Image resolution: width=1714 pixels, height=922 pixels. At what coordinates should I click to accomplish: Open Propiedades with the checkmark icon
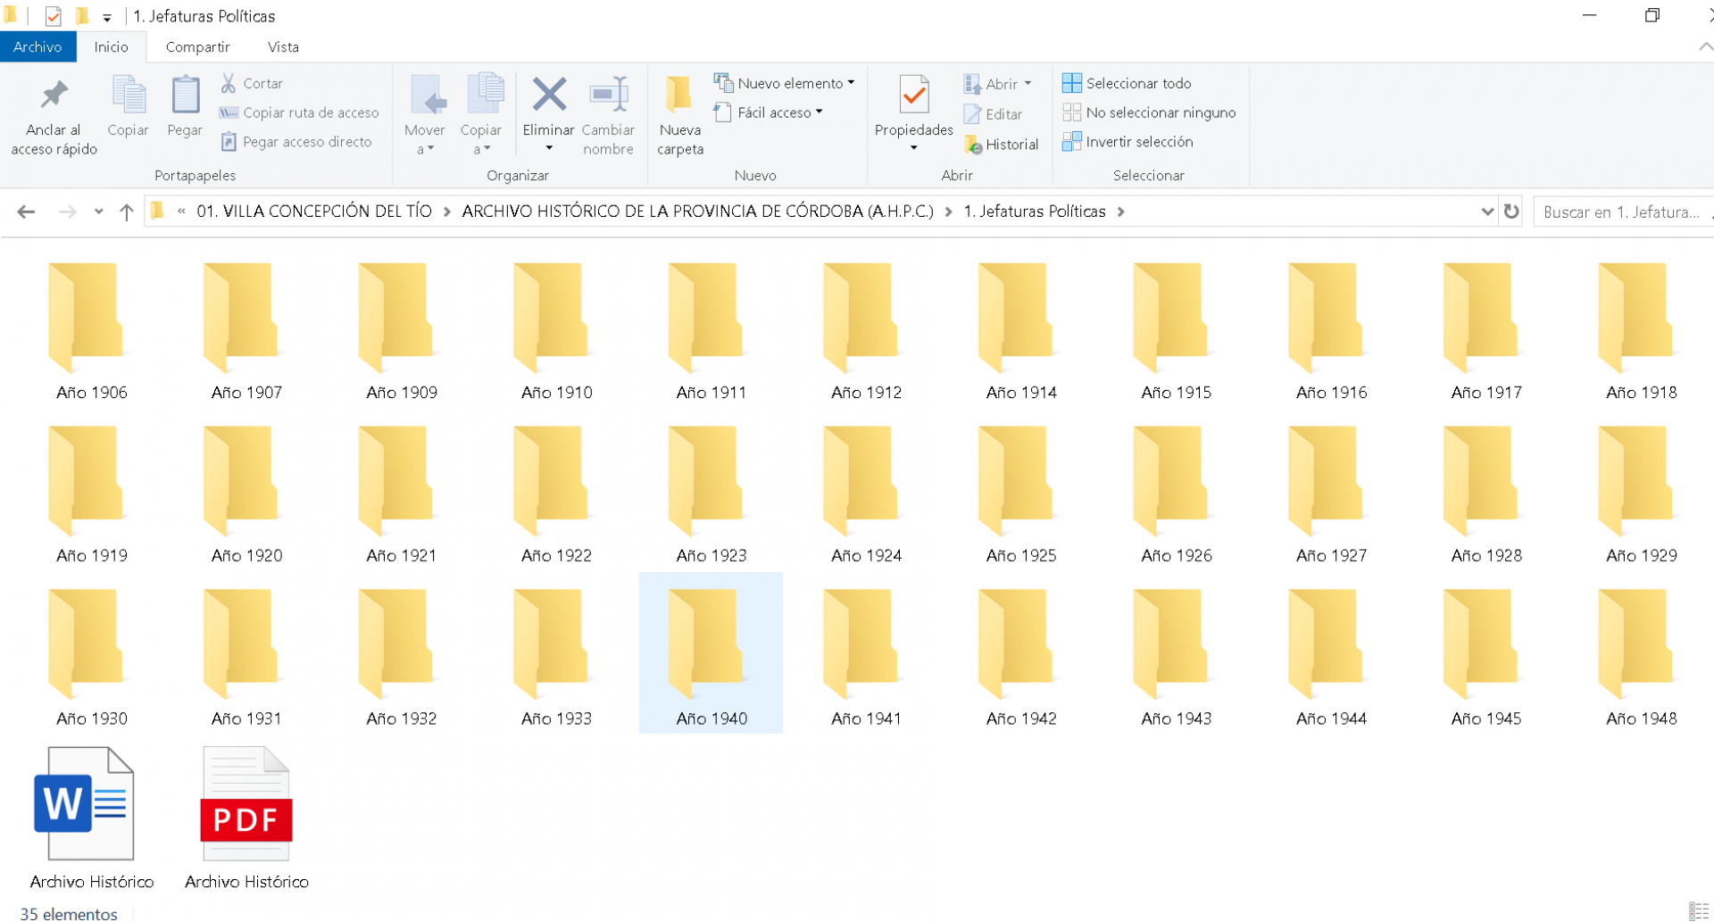coord(913,96)
